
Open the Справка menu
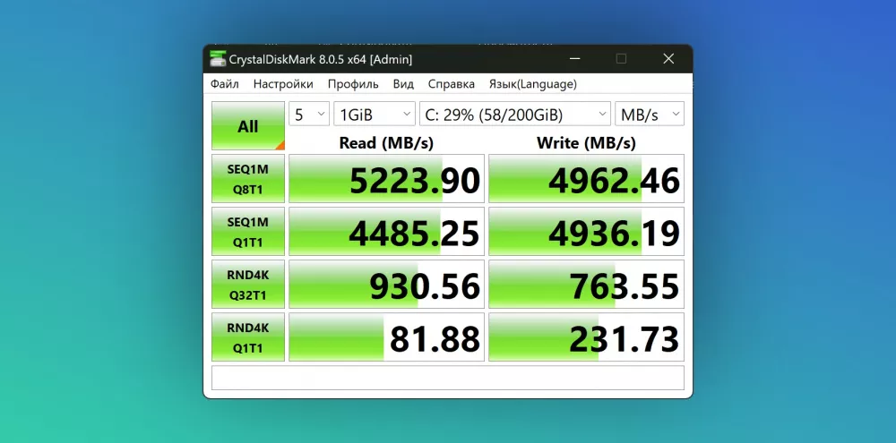(x=452, y=84)
